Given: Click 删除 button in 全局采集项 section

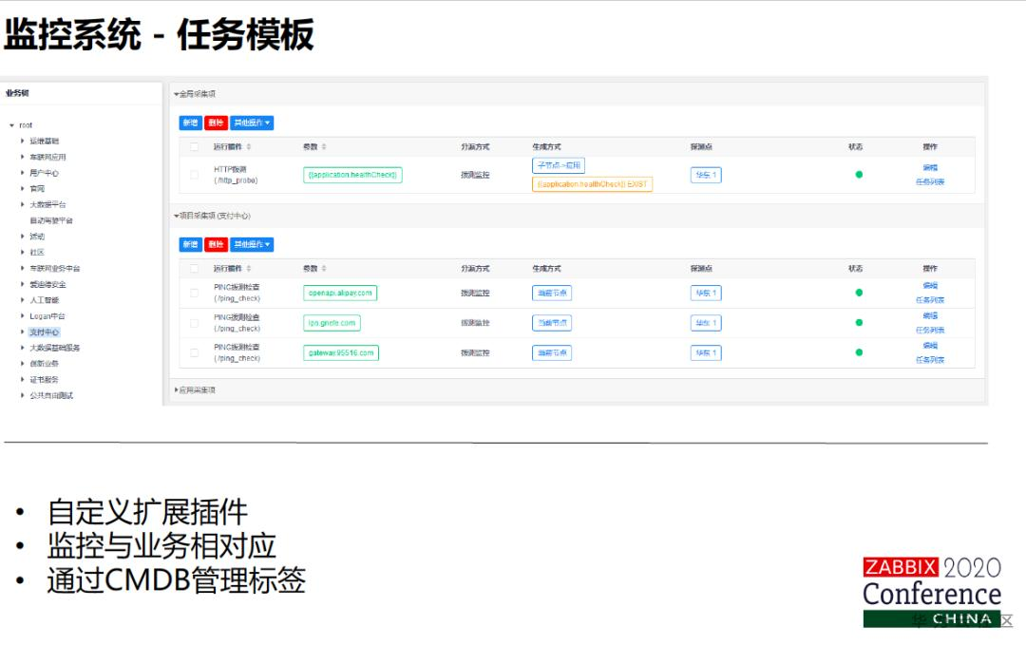Looking at the screenshot, I should click(216, 123).
